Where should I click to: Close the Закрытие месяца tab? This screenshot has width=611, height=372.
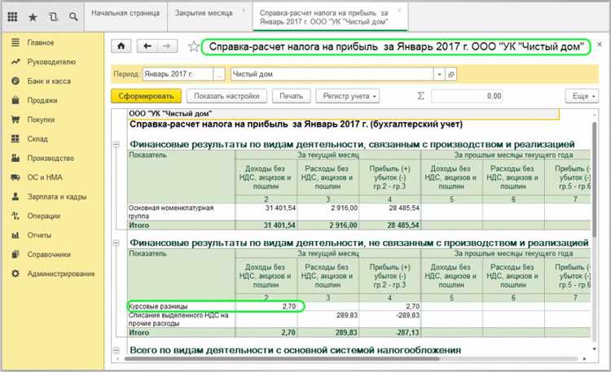point(244,10)
